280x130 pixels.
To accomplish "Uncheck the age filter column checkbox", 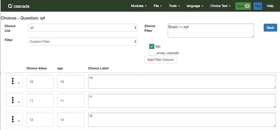I will (152, 46).
